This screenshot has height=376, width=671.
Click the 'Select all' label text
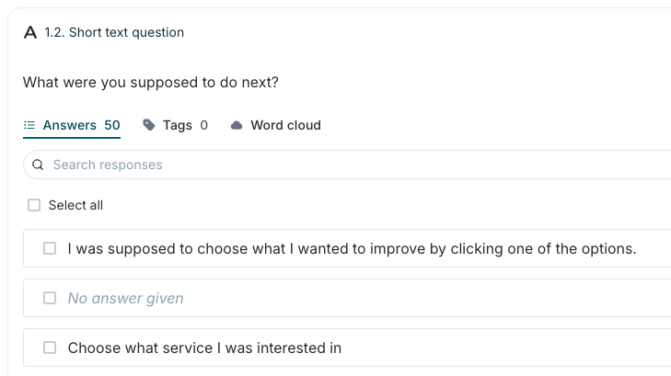pos(75,205)
